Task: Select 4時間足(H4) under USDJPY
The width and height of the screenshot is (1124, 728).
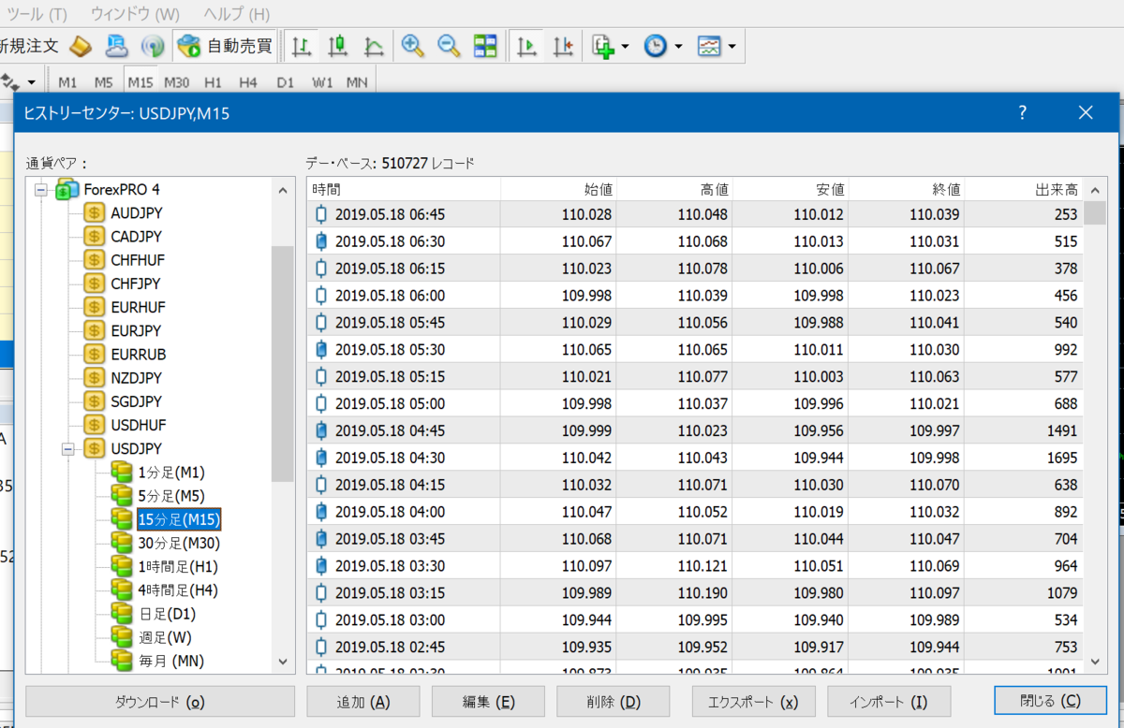Action: coord(177,590)
